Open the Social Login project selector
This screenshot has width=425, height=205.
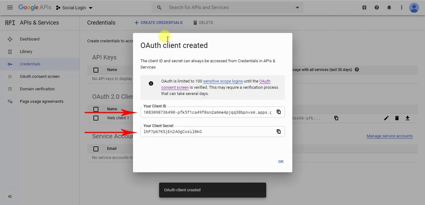(x=74, y=8)
